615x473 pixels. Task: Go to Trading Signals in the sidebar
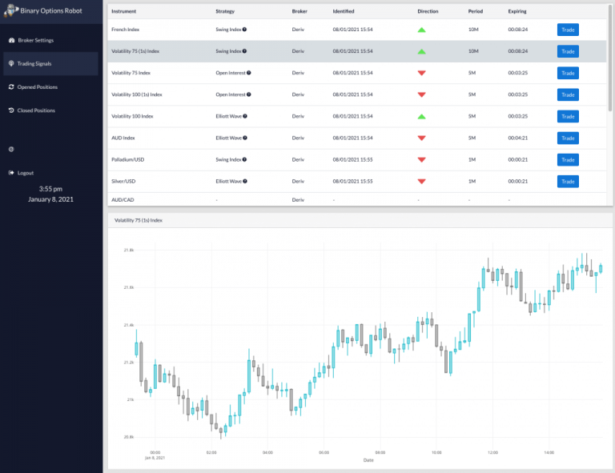point(35,63)
